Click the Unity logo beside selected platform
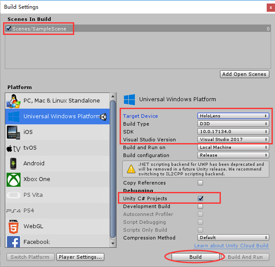The width and height of the screenshot is (275, 267). (103, 117)
